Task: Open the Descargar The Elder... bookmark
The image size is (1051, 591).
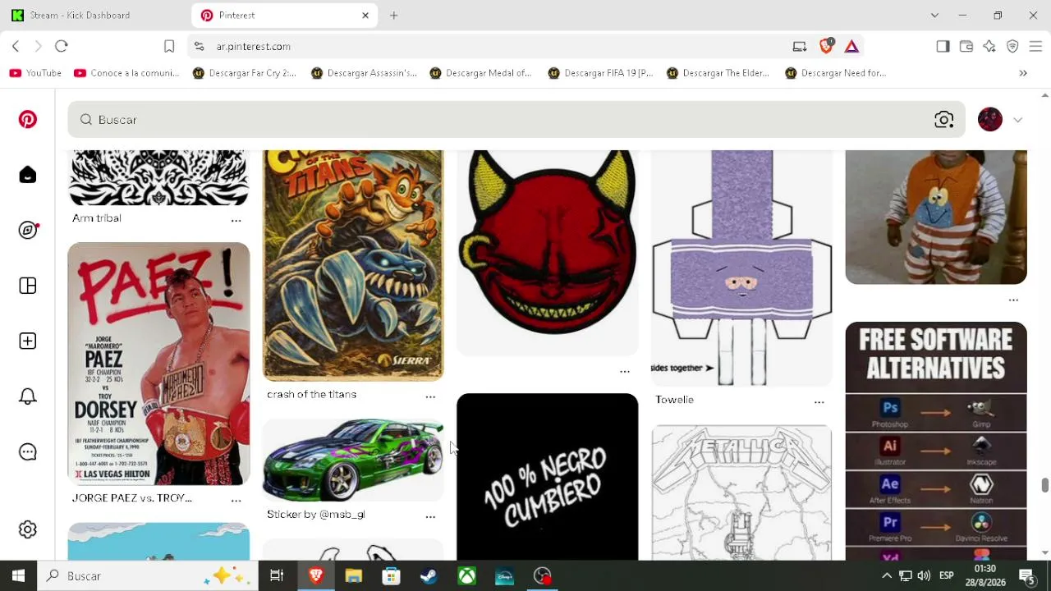Action: pos(718,73)
